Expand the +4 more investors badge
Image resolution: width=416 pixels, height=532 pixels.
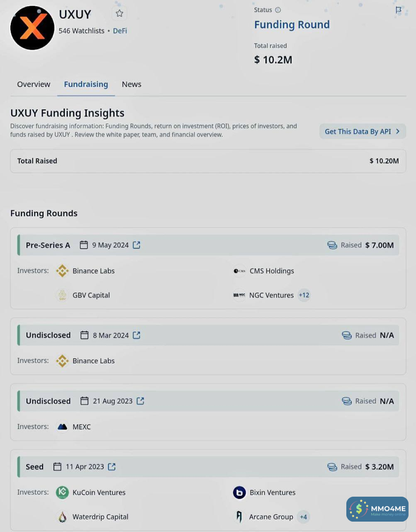304,517
